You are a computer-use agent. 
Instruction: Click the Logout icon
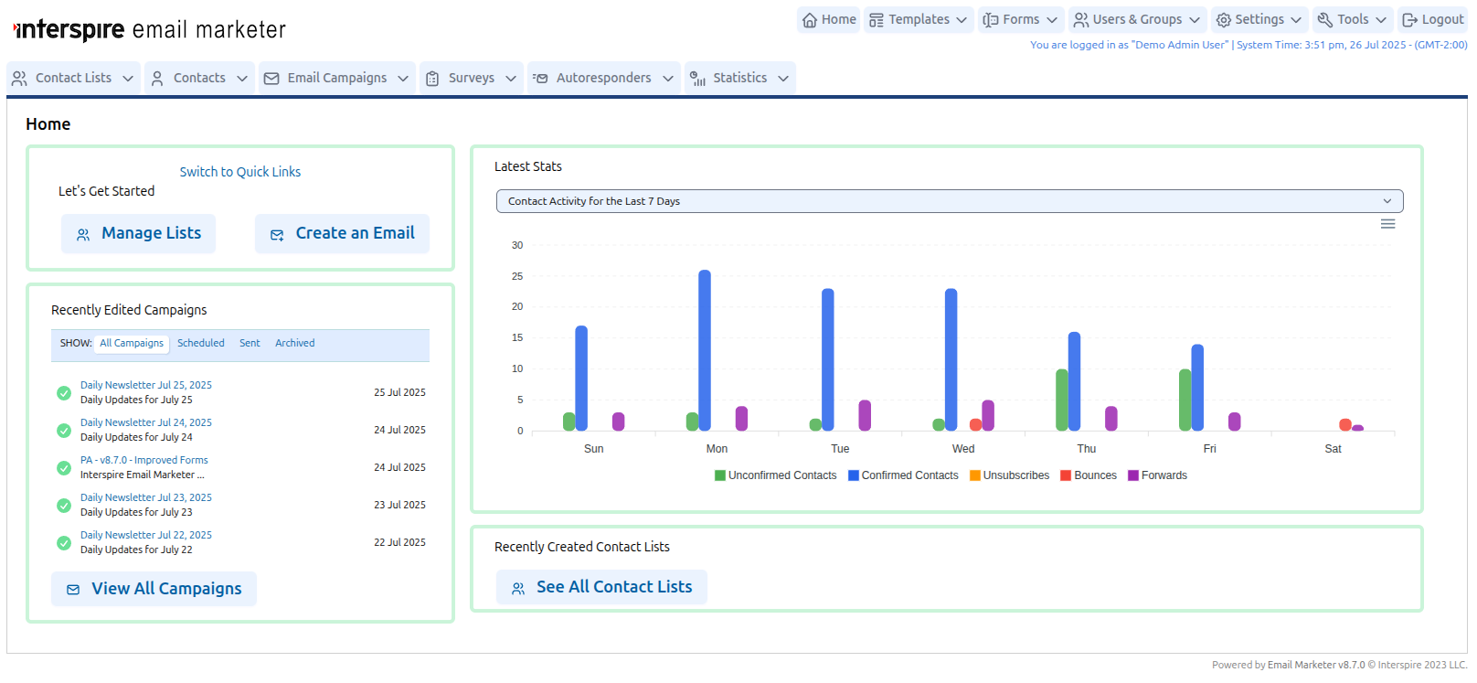click(x=1410, y=20)
